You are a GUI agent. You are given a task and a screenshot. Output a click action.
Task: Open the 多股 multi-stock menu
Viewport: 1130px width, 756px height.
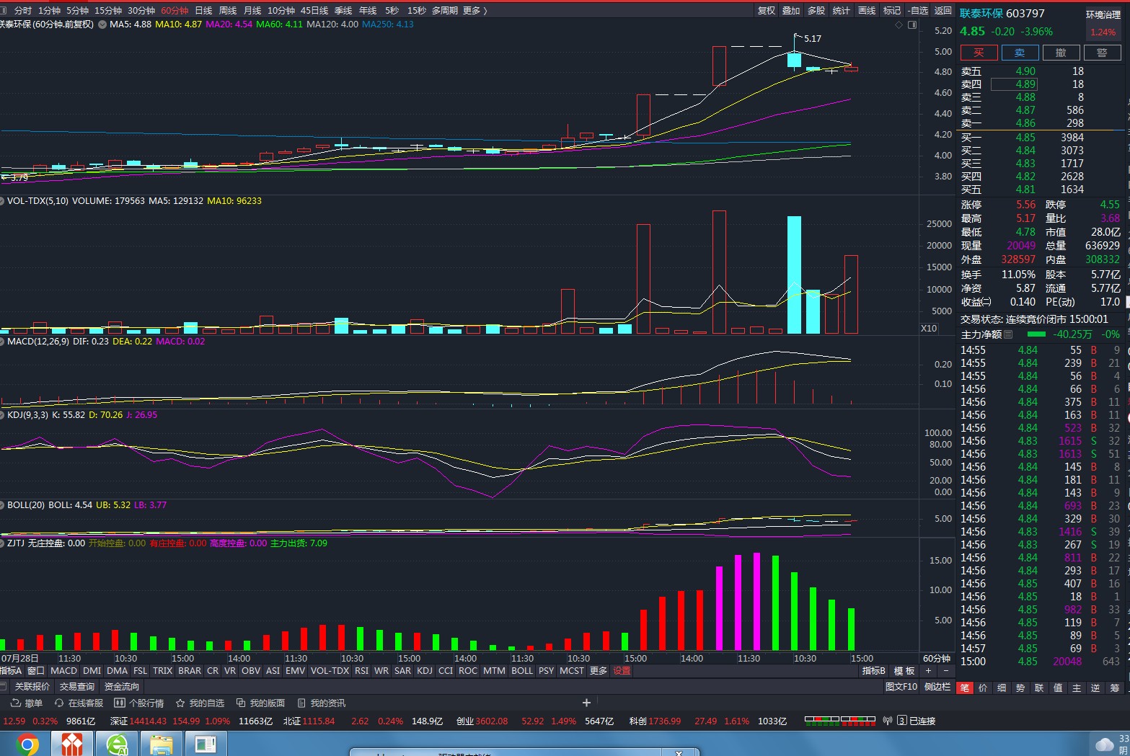(x=816, y=11)
